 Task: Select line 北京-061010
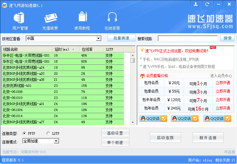(63, 98)
